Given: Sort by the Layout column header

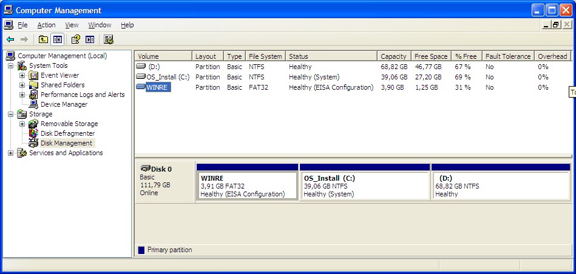Looking at the screenshot, I should pyautogui.click(x=208, y=56).
